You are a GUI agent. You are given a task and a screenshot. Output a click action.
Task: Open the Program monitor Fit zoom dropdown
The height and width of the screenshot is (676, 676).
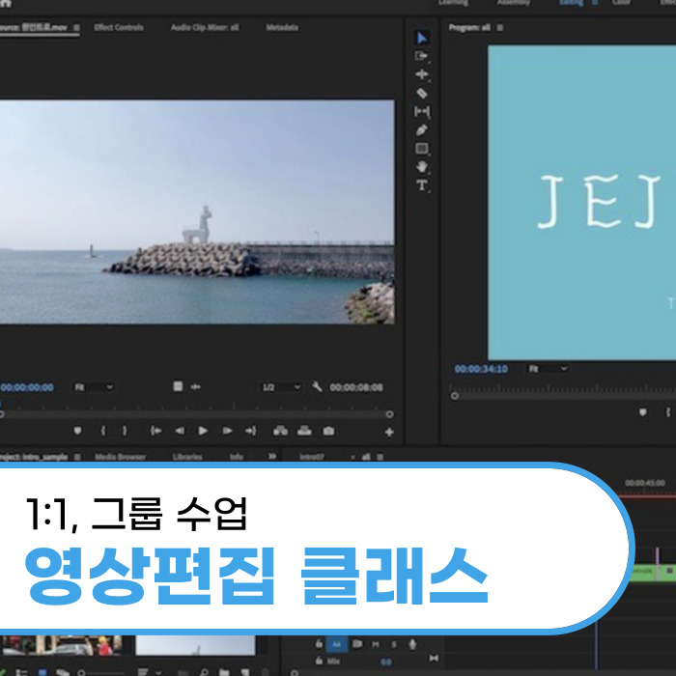pos(548,369)
